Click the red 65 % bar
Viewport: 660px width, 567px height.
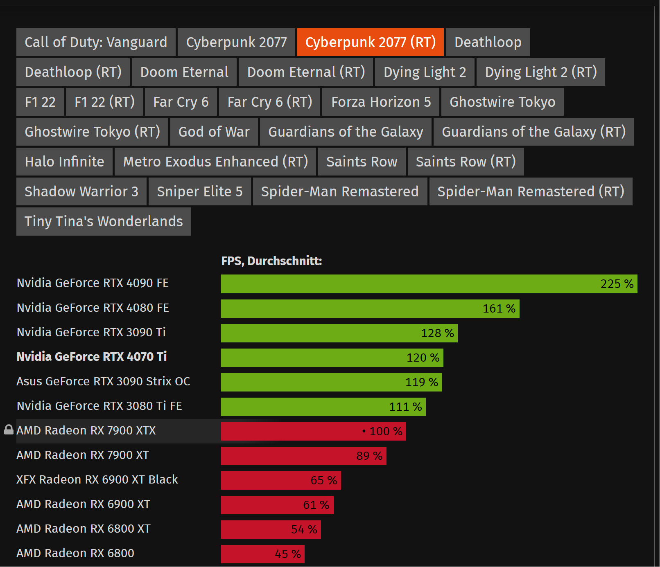[x=281, y=480]
